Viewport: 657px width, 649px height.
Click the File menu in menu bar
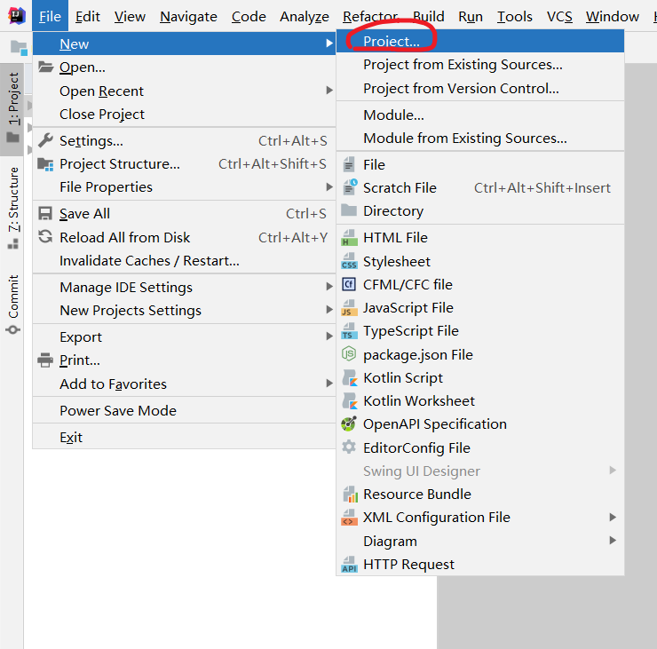point(50,16)
